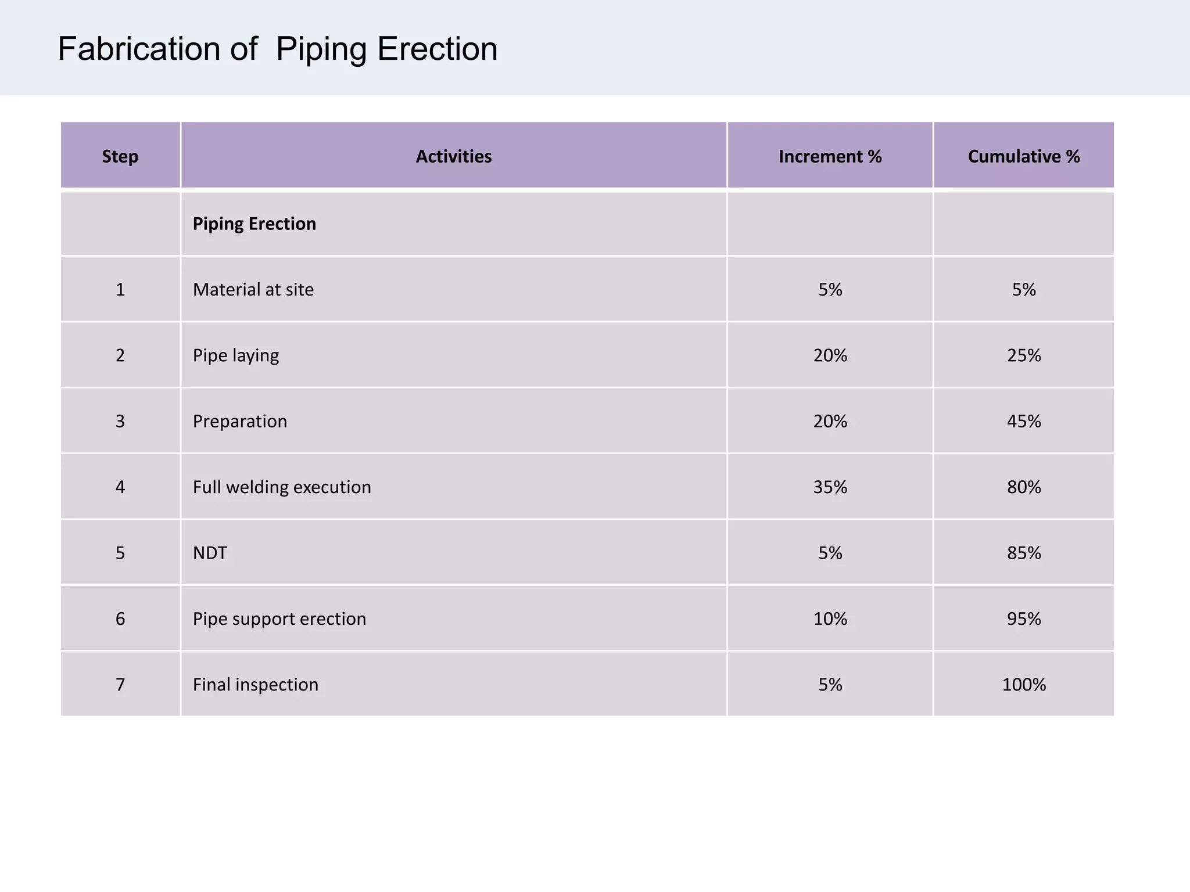Image resolution: width=1190 pixels, height=892 pixels.
Task: Click the Preparation activity cell
Action: click(x=240, y=421)
